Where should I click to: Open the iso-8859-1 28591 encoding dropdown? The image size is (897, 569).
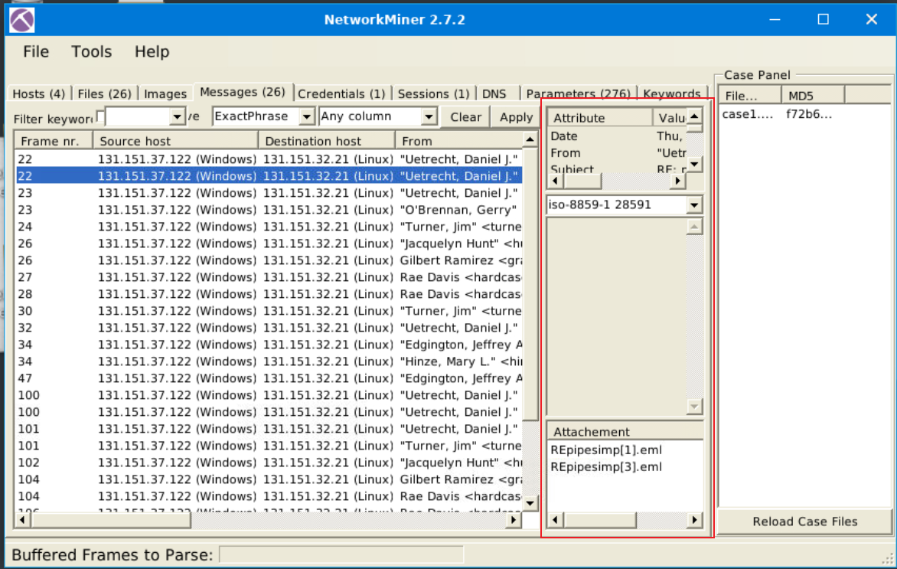click(694, 205)
